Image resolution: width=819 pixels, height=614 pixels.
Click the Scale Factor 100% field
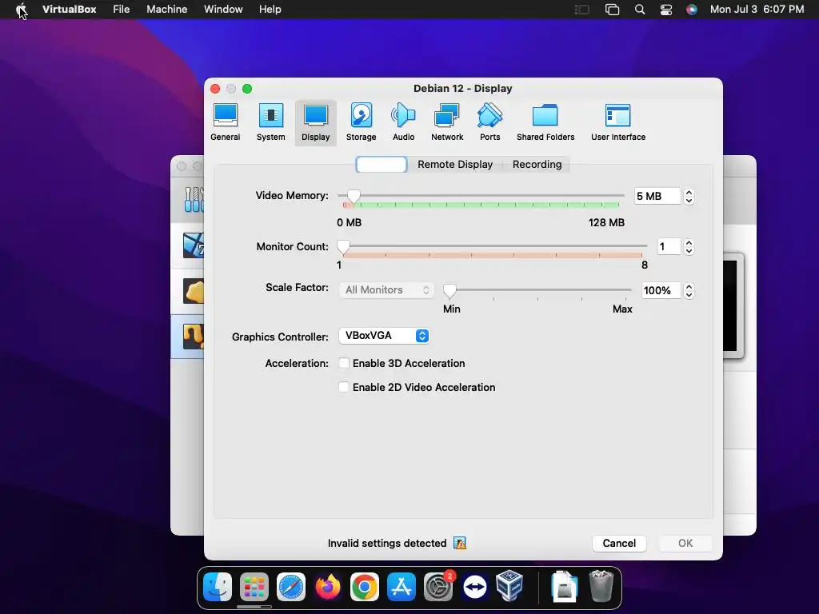click(661, 290)
